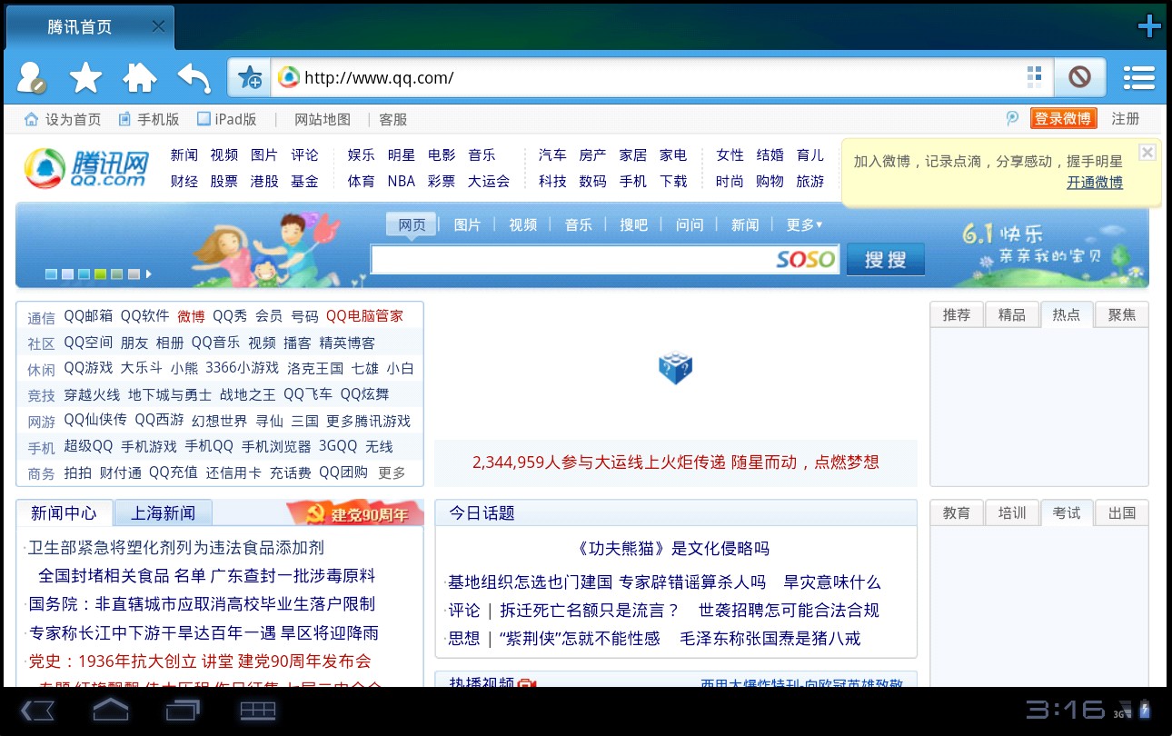Click 注册 link
1172x736 pixels.
pyautogui.click(x=1126, y=118)
